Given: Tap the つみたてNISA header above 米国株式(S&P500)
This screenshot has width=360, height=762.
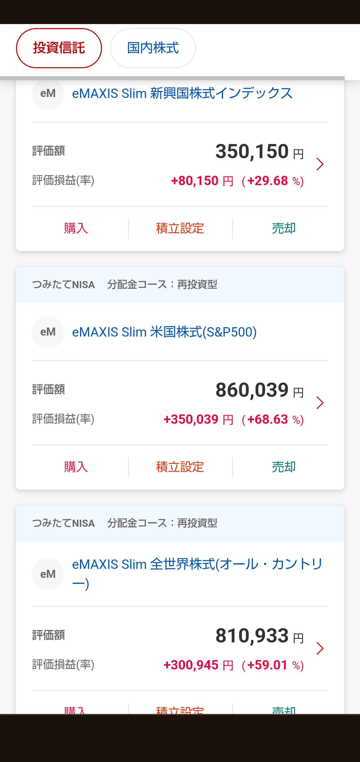Looking at the screenshot, I should point(63,285).
